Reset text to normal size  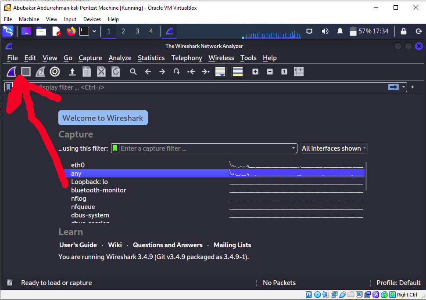[x=284, y=72]
